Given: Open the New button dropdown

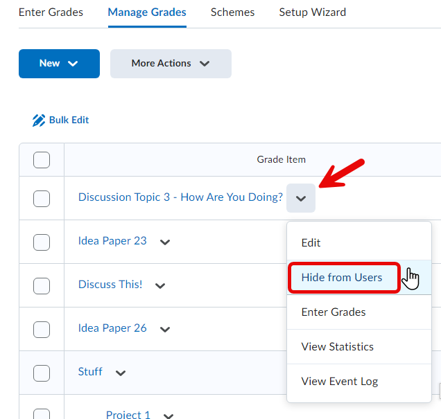Looking at the screenshot, I should point(59,64).
